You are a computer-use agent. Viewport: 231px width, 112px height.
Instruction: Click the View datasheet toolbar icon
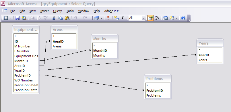(6, 18)
